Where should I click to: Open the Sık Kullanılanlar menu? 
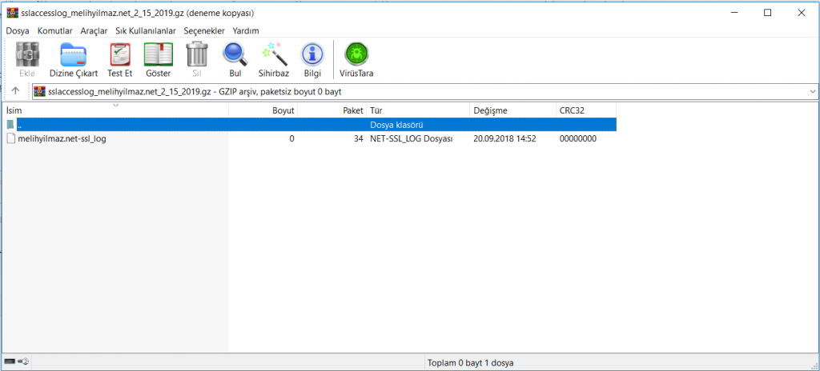146,30
